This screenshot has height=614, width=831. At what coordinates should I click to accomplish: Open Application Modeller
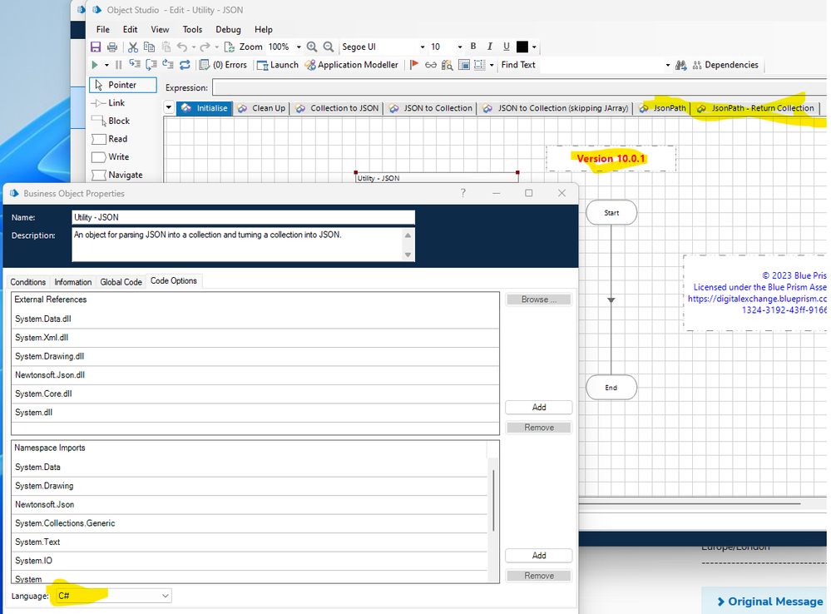(351, 65)
